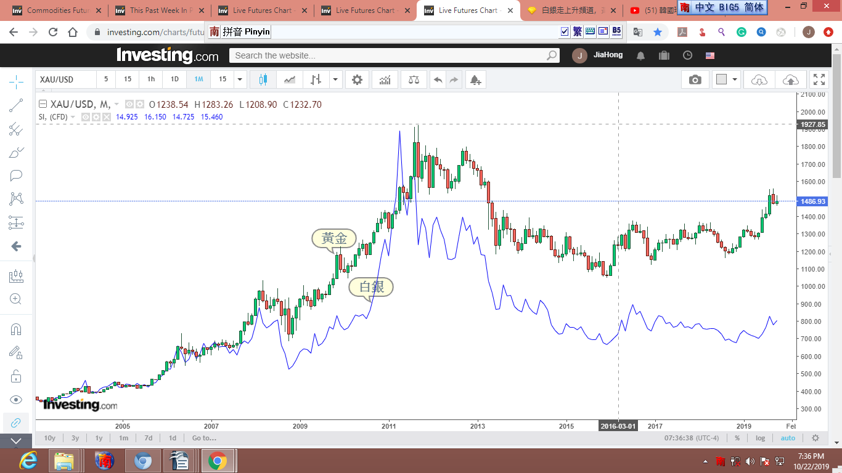Open the Go to... date picker
842x473 pixels.
tap(204, 439)
